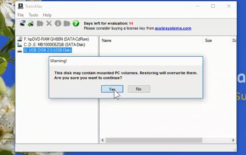Click the TransMac app icon in title bar

(x=20, y=6)
